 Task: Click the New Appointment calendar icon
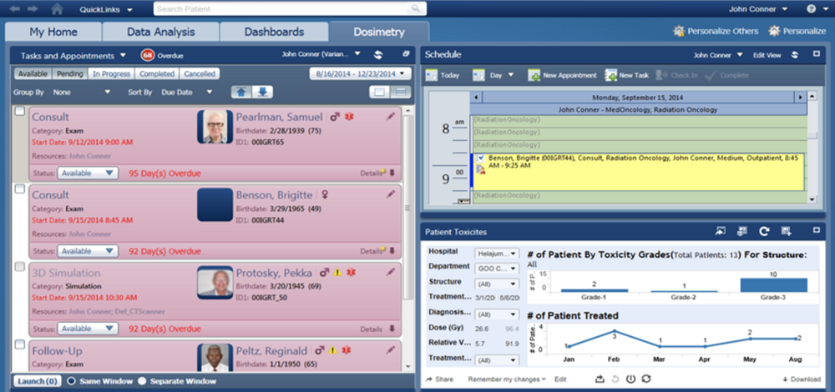534,76
